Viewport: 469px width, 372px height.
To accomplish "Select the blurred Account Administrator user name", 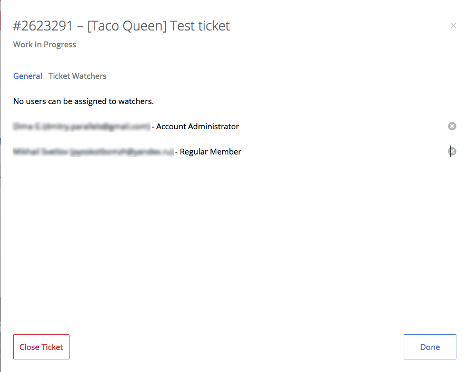I will coord(82,127).
